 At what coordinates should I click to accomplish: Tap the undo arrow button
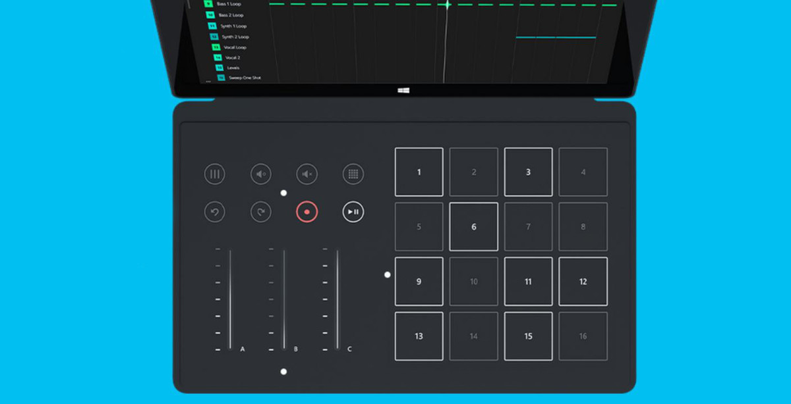[x=214, y=212]
